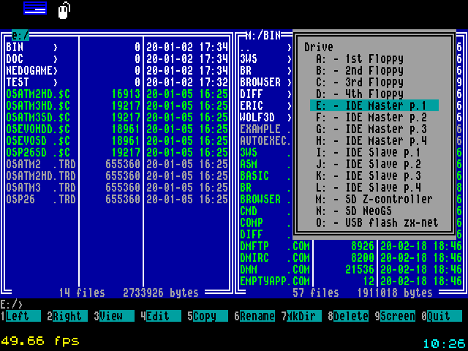Select OSP26.TRD file entry
The height and width of the screenshot is (351, 468).
point(40,199)
